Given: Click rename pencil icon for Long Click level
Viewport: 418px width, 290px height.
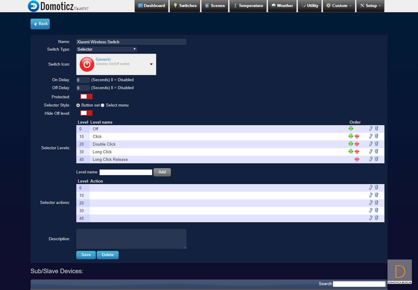Looking at the screenshot, I should [x=371, y=152].
